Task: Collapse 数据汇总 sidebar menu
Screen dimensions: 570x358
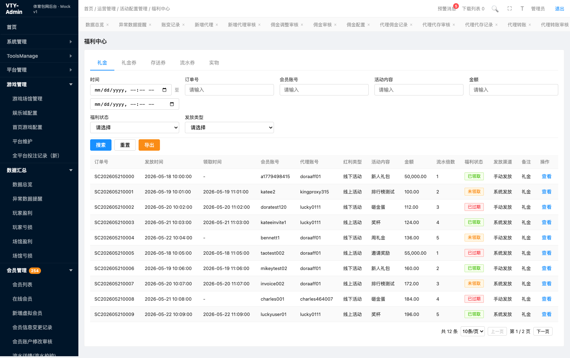Action: click(39, 170)
